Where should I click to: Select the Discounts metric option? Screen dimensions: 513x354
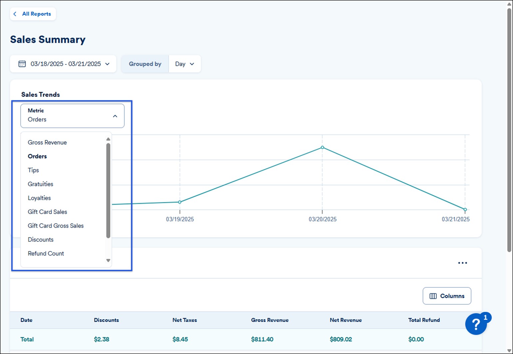point(41,239)
